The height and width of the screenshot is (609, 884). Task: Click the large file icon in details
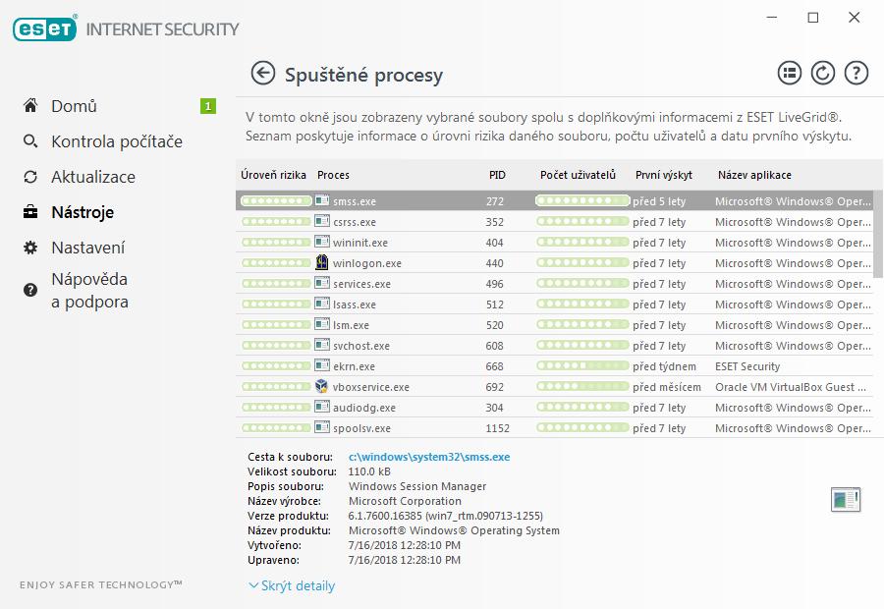(x=846, y=500)
